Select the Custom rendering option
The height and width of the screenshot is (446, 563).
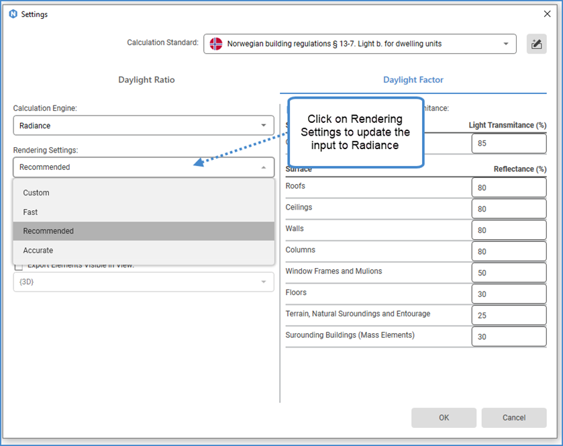coord(144,193)
